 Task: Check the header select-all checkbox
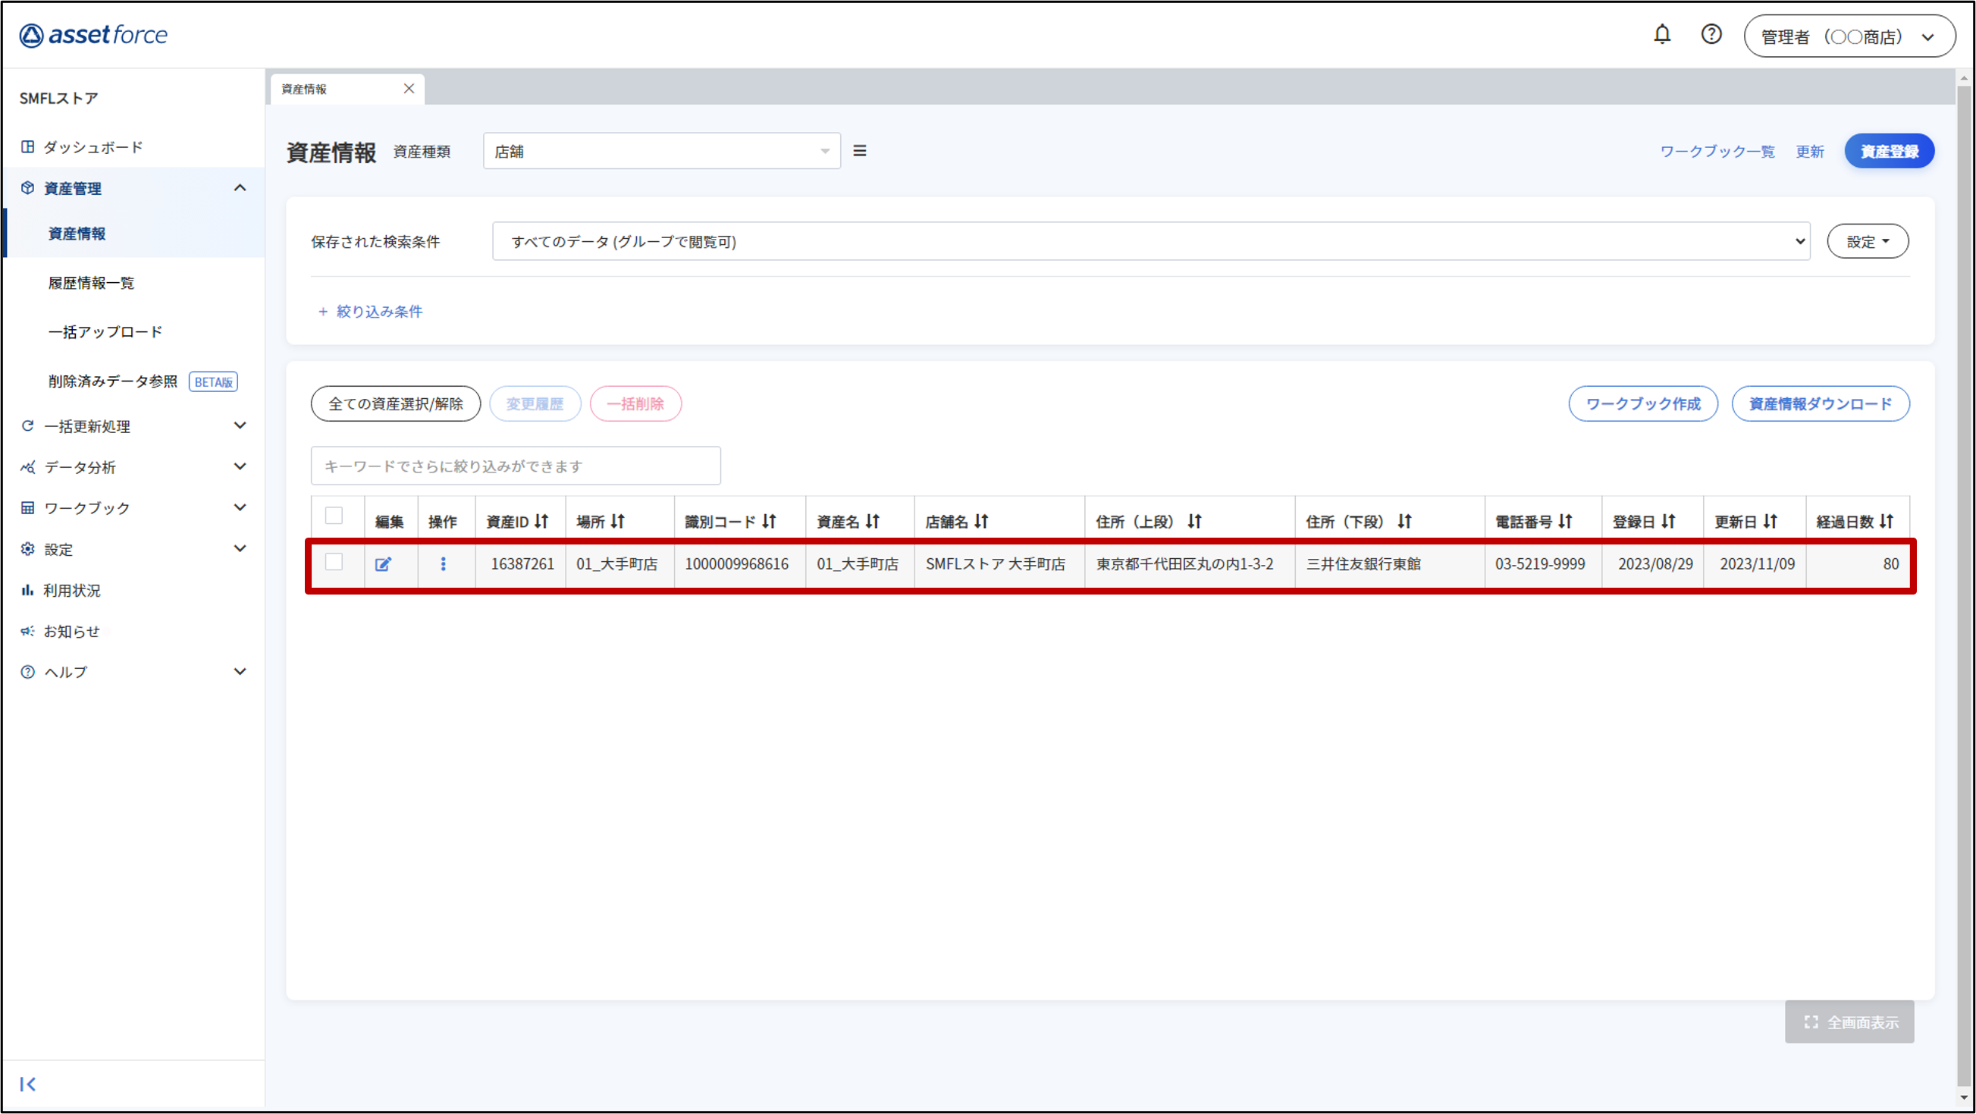[x=334, y=516]
